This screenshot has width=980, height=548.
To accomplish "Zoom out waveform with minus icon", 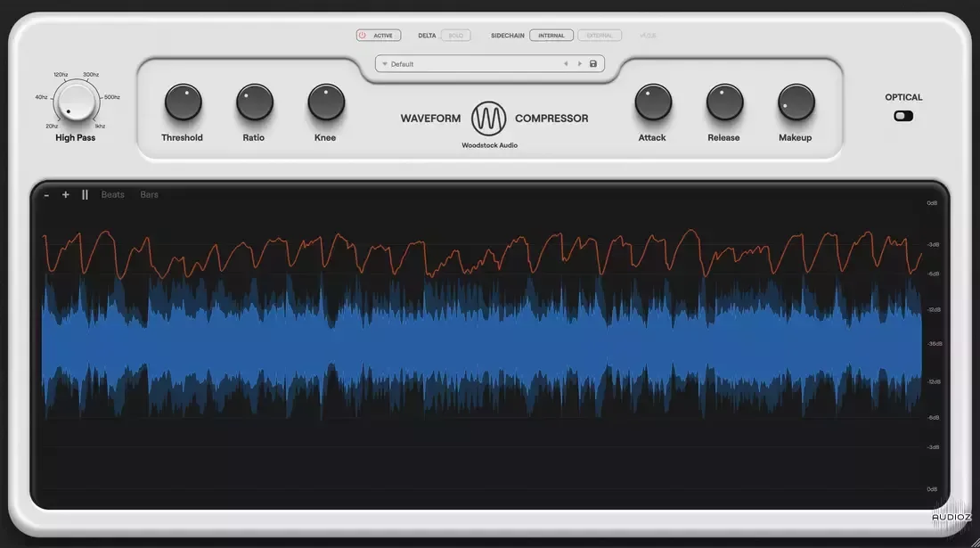I will 46,195.
